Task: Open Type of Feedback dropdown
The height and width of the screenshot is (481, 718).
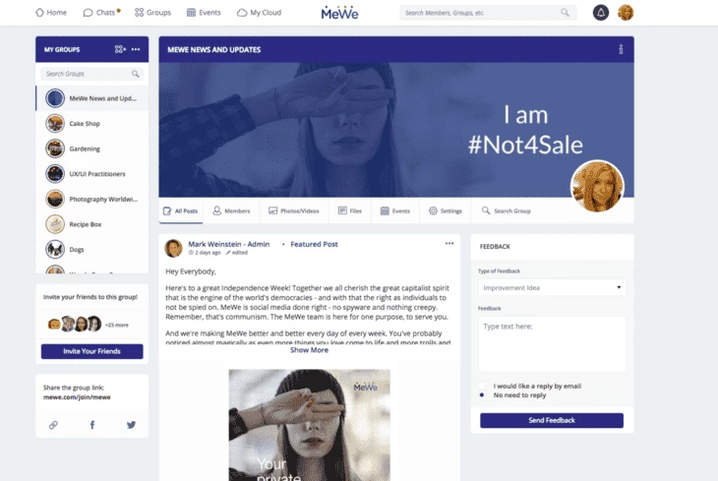Action: 552,287
